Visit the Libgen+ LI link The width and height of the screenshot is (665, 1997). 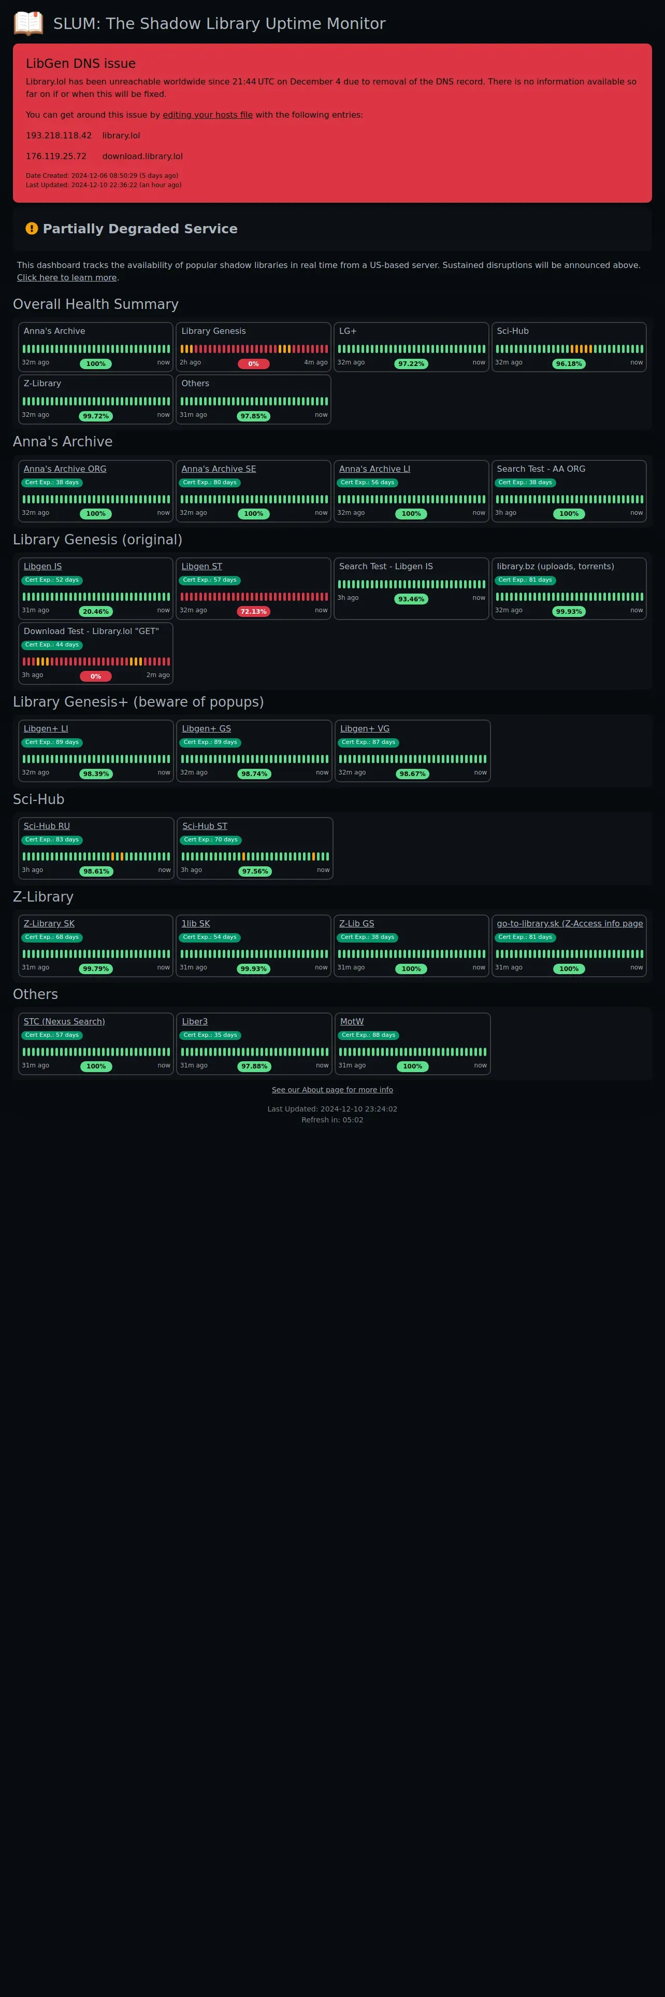coord(46,729)
